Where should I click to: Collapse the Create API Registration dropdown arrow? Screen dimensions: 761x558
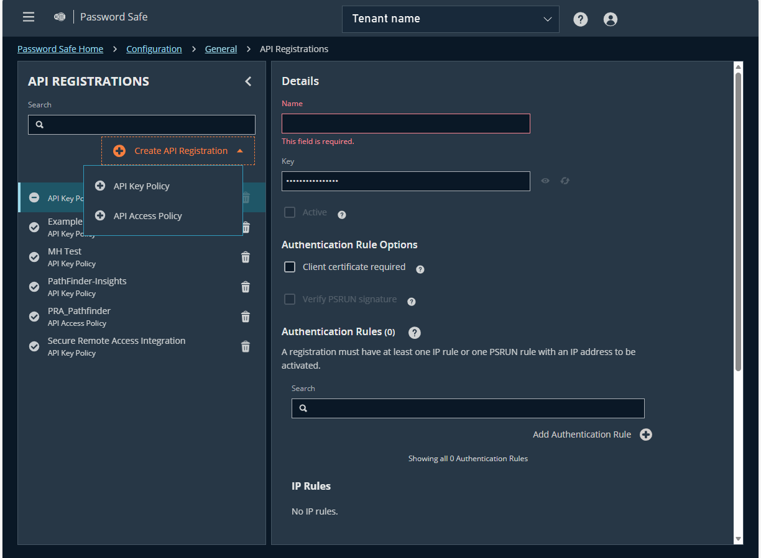(x=240, y=151)
